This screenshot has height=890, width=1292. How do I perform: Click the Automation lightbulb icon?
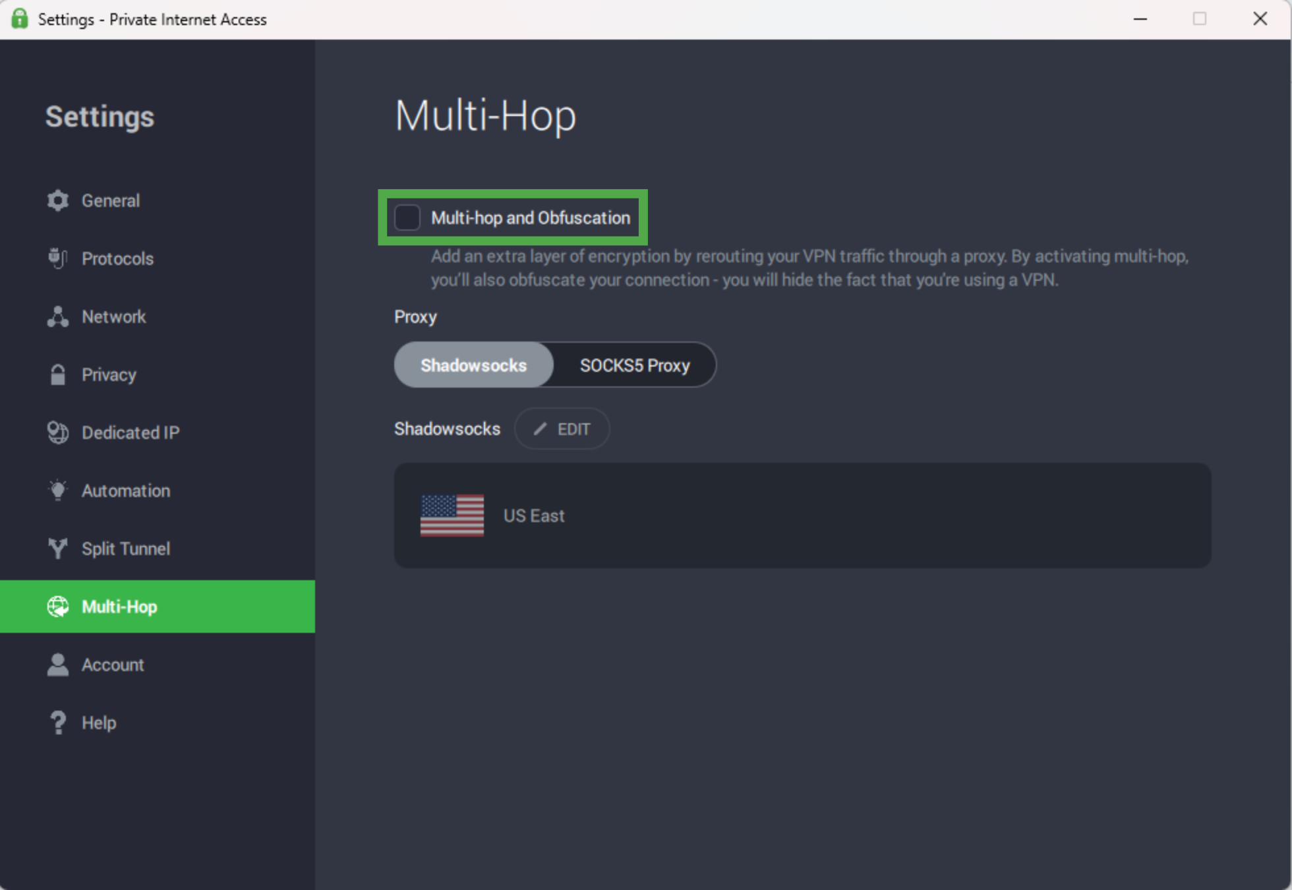tap(58, 490)
